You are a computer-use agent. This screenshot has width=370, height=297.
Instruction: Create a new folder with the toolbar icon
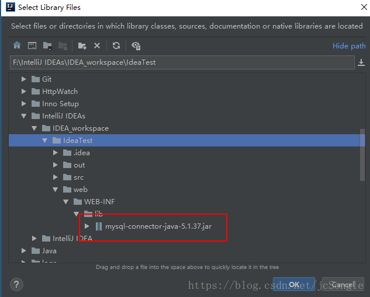point(82,46)
